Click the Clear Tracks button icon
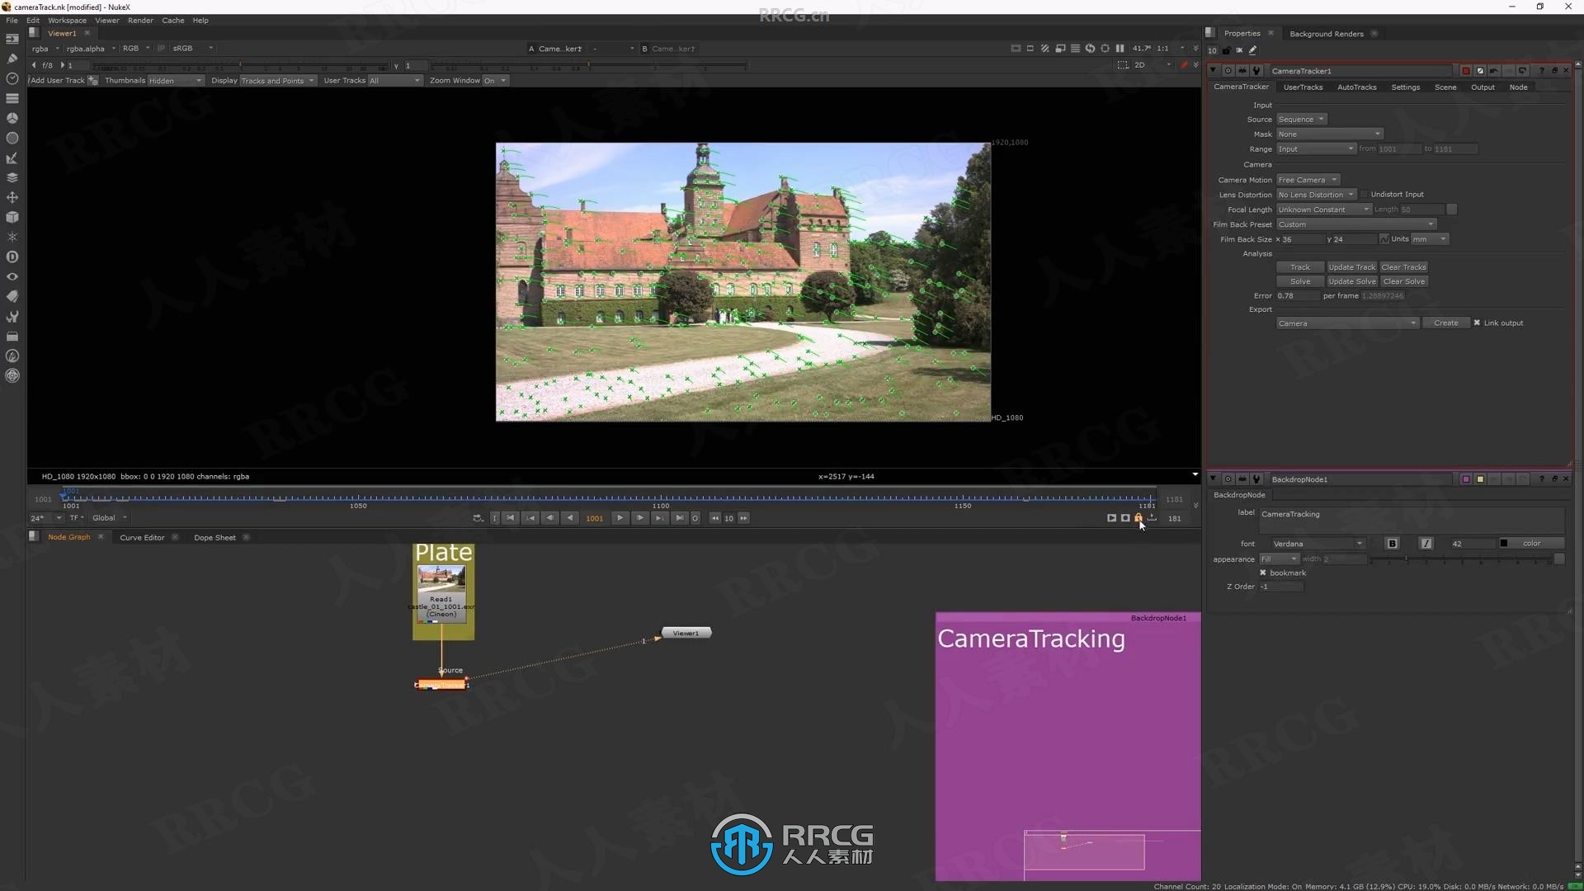 (1402, 266)
